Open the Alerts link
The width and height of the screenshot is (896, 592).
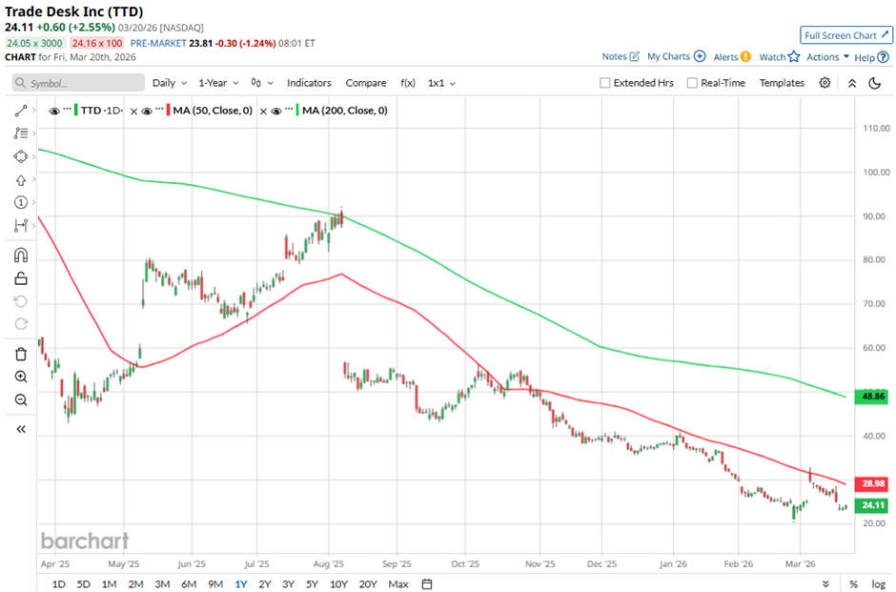(x=725, y=57)
